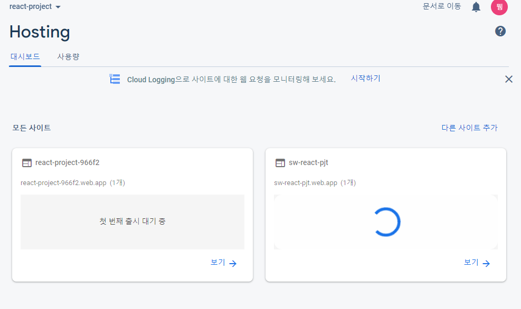Click 보기 on react-project-966f2 card
This screenshot has height=309, width=521.
tap(224, 263)
